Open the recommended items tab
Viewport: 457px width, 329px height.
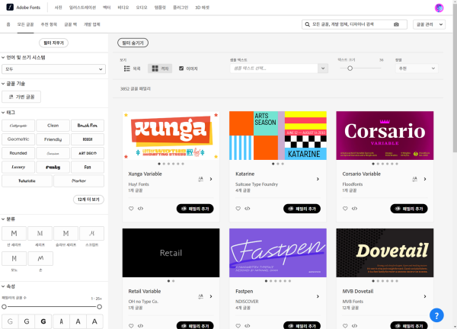pyautogui.click(x=49, y=24)
